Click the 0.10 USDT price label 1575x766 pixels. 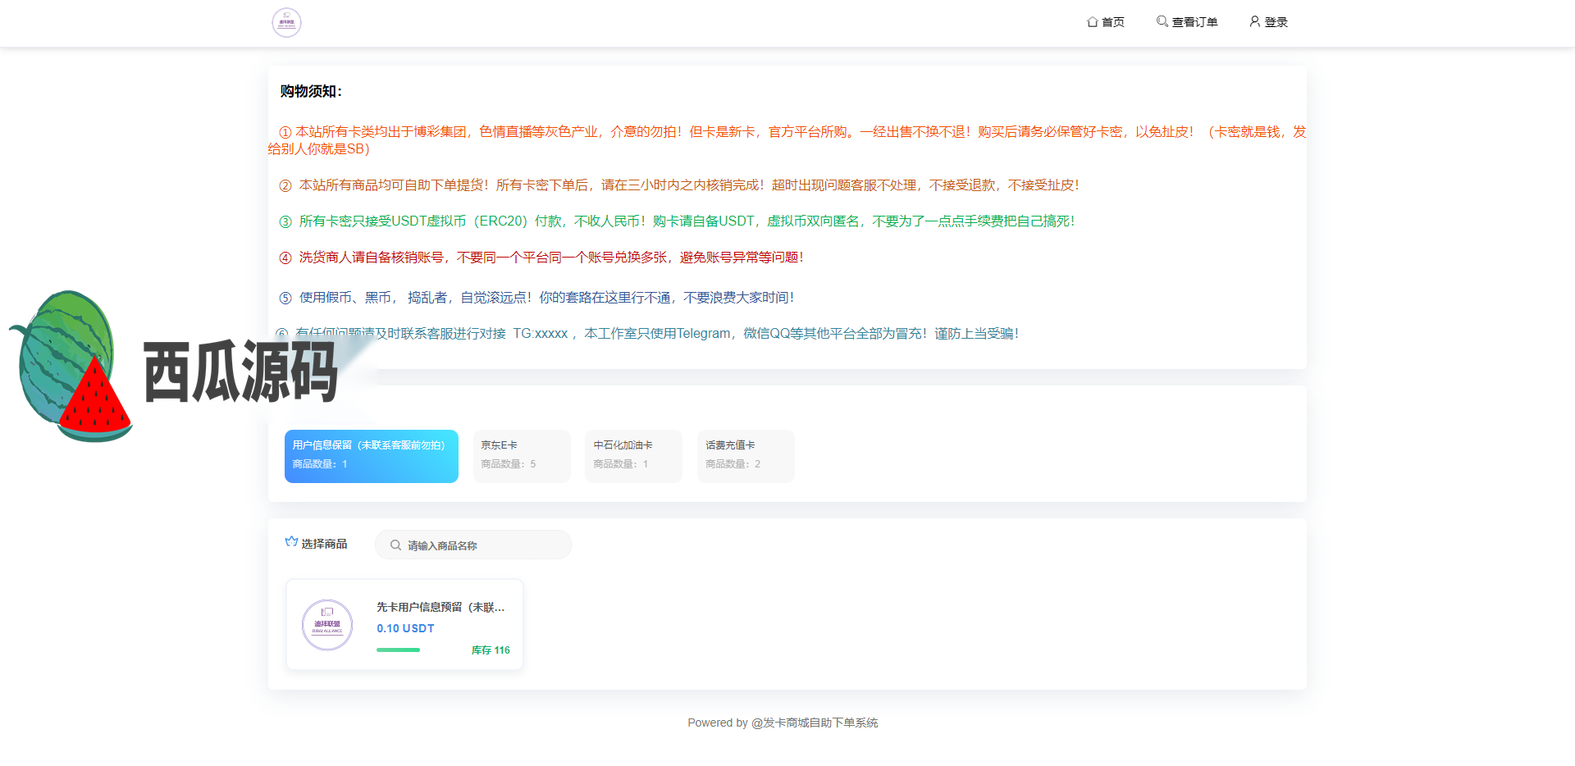point(405,629)
